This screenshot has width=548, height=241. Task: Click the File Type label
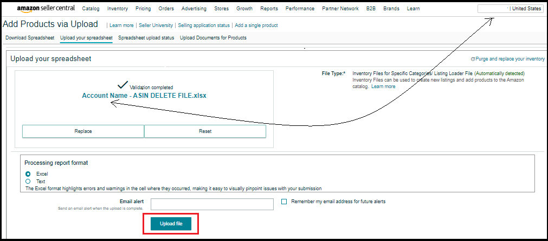333,74
